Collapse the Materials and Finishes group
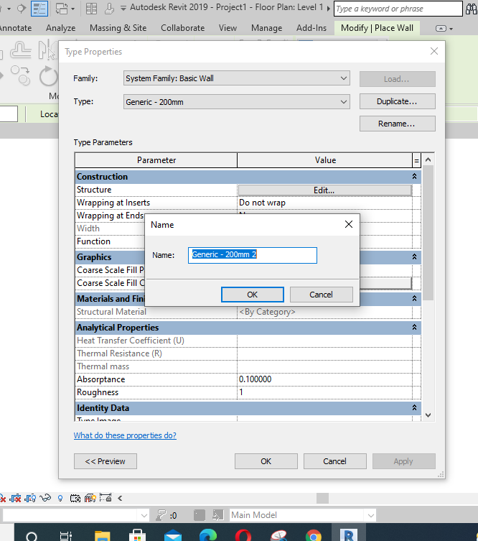 pos(414,298)
